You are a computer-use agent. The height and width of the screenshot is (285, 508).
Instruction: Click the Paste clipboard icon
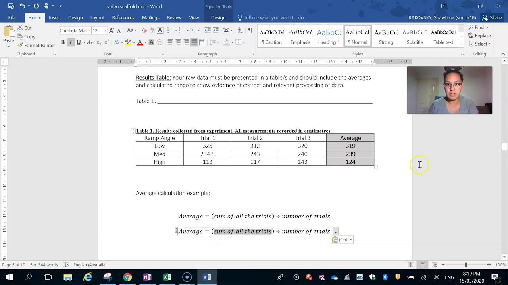[9, 31]
